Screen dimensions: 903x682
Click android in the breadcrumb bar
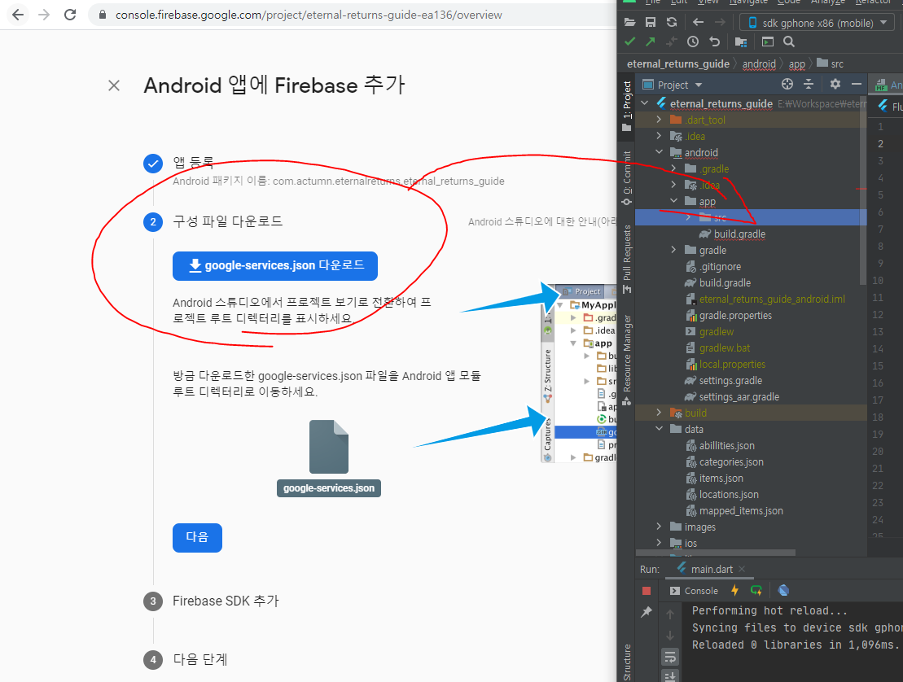click(x=759, y=63)
